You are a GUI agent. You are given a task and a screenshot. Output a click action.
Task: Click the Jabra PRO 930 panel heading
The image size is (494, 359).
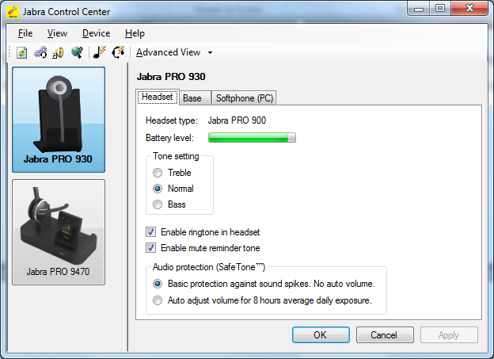[x=171, y=77]
